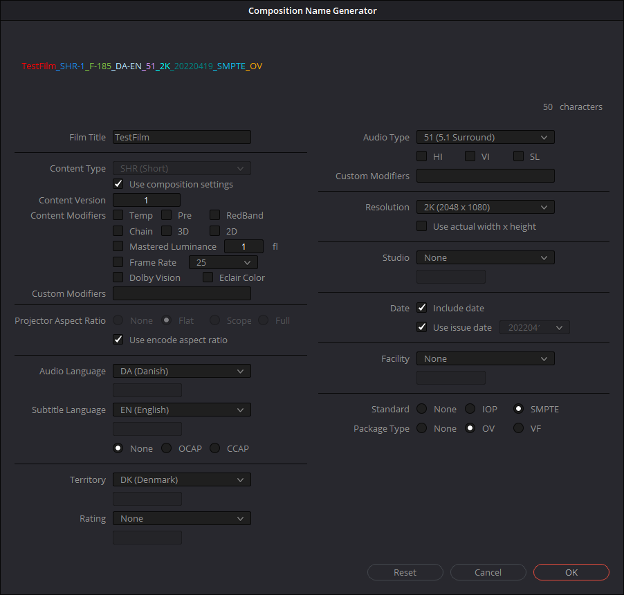Click the custom field below Territory
This screenshot has height=595, width=624.
tap(147, 499)
